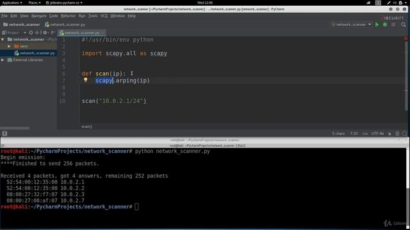
Task: Click the clock Wed 12:06 in top panel
Action: pos(205,3)
